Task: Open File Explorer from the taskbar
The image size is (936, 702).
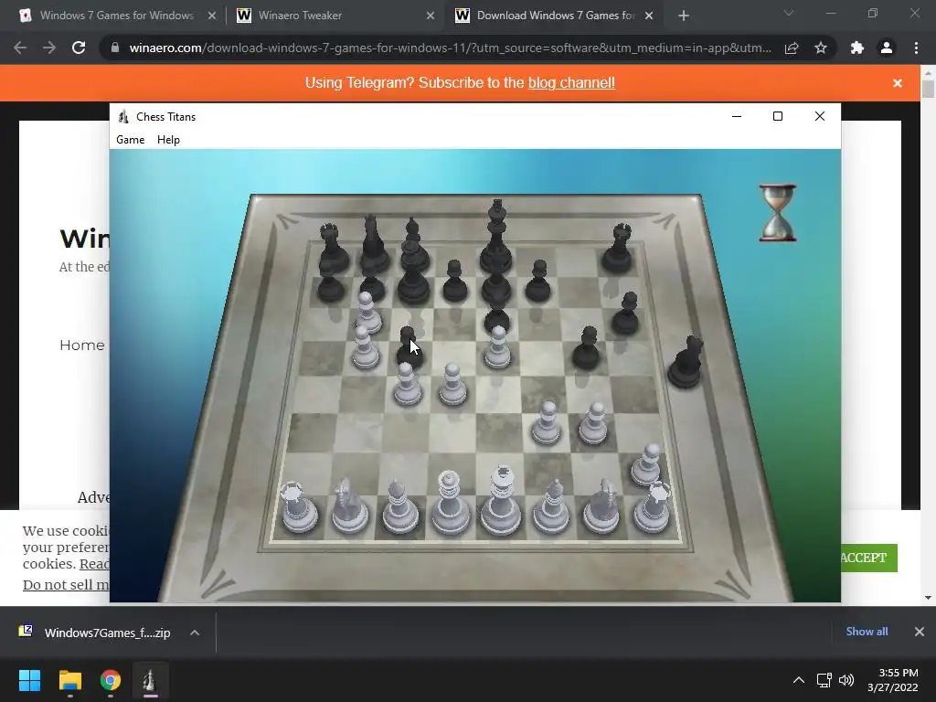Action: coord(69,680)
